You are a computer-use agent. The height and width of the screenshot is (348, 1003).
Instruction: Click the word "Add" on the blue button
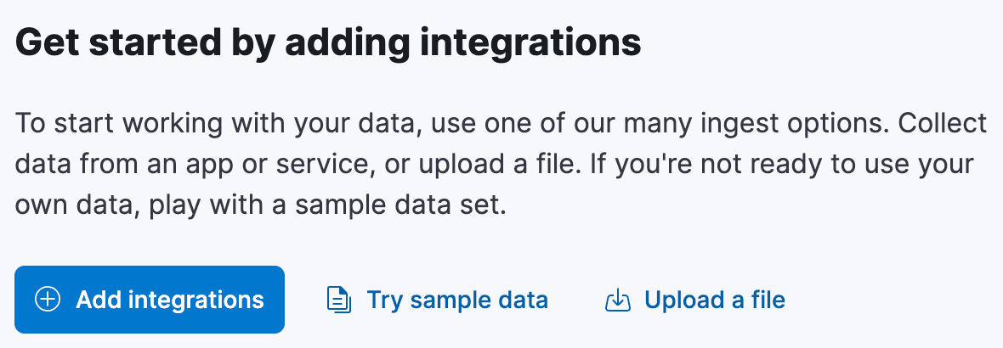[93, 300]
